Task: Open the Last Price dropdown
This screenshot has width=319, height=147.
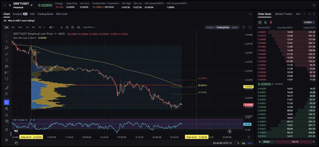Action: click(89, 27)
